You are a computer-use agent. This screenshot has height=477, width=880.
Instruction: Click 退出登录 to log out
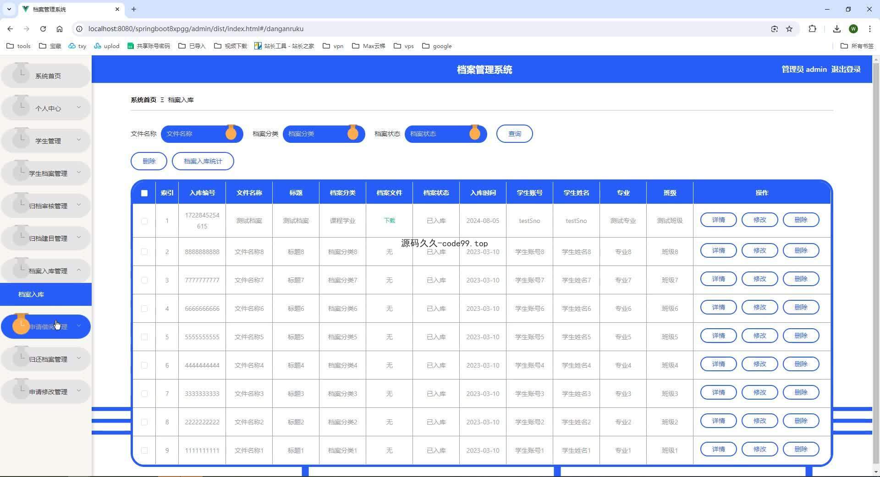point(846,69)
